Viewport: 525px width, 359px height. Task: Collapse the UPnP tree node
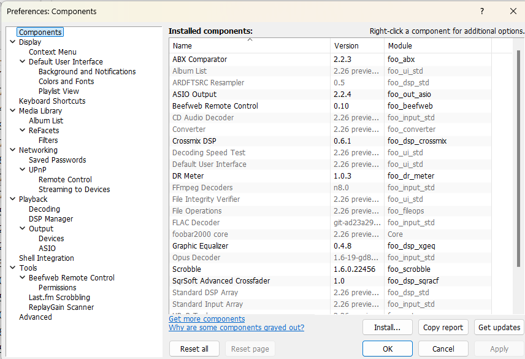pyautogui.click(x=23, y=169)
